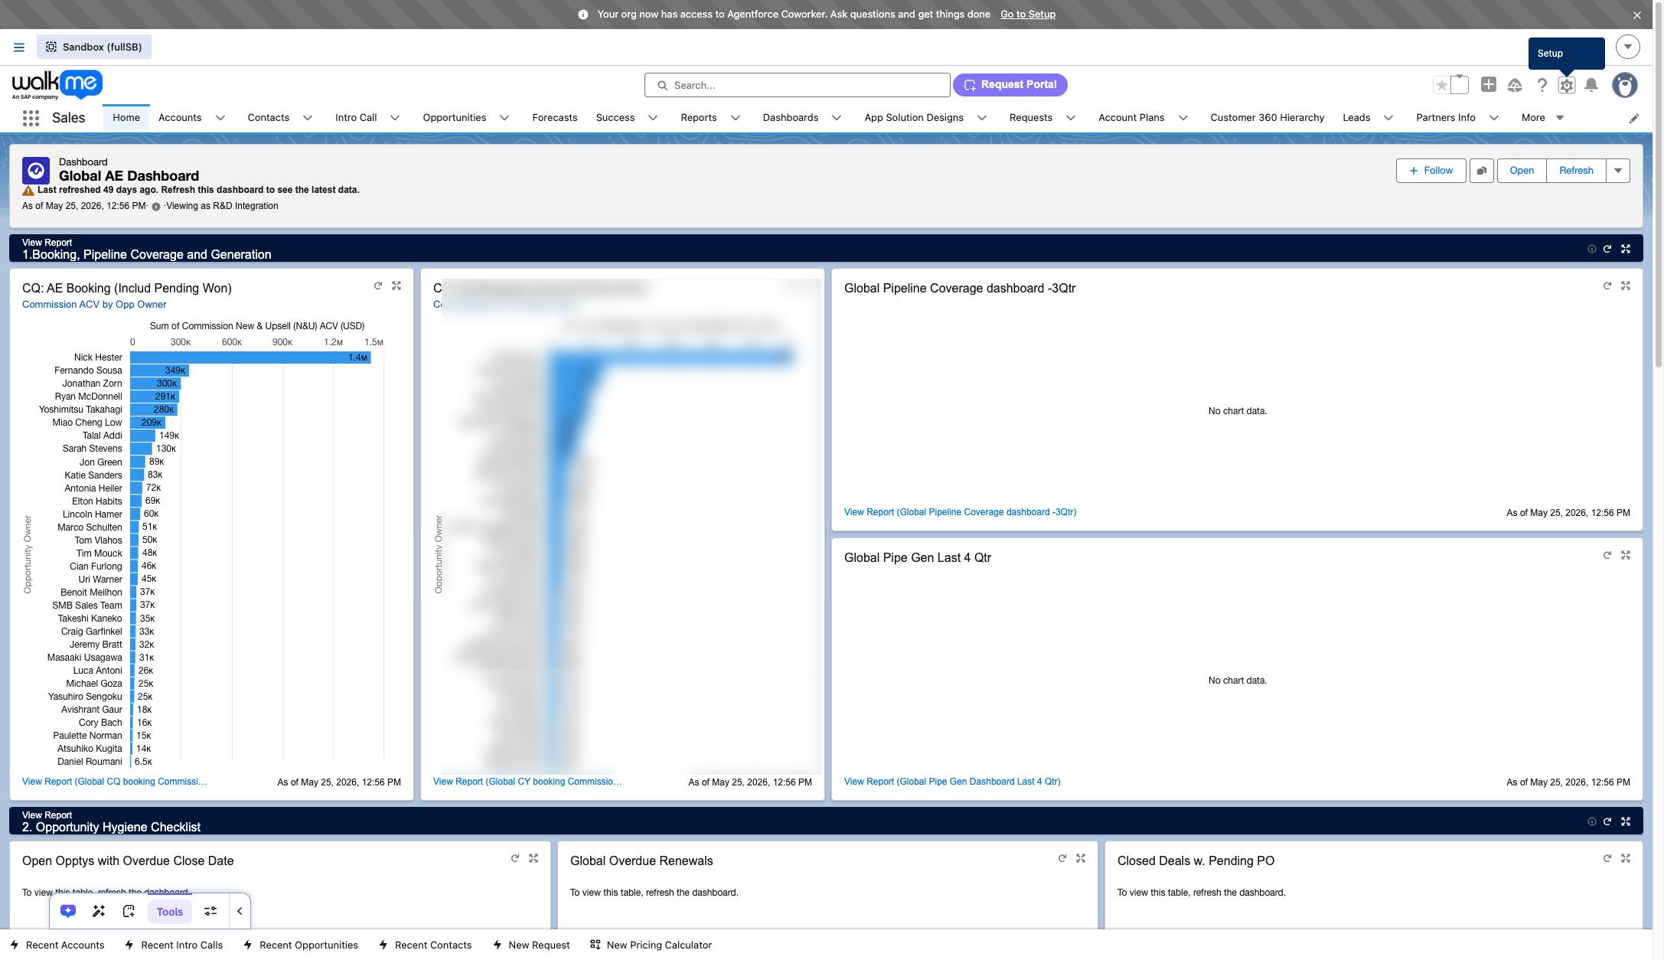
Task: Click the info icon next to Viewing as
Action: [156, 207]
